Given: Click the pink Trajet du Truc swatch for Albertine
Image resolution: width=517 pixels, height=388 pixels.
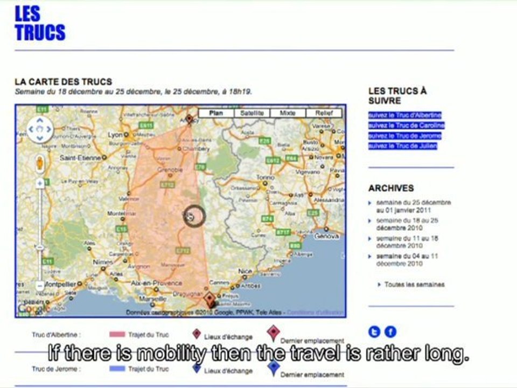Looking at the screenshot, I should pyautogui.click(x=117, y=335).
